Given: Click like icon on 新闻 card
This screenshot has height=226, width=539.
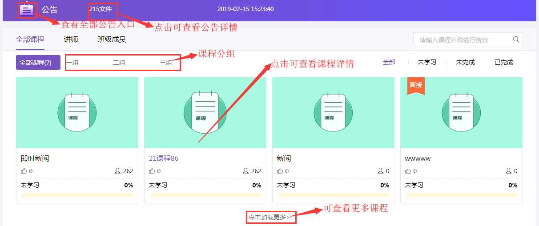Looking at the screenshot, I should 280,171.
